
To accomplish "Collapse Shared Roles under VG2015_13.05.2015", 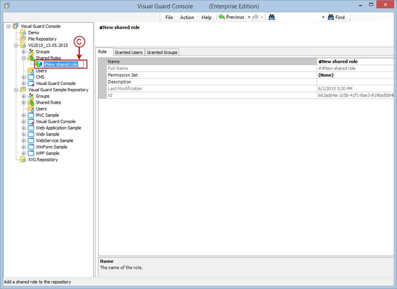I will coord(23,58).
